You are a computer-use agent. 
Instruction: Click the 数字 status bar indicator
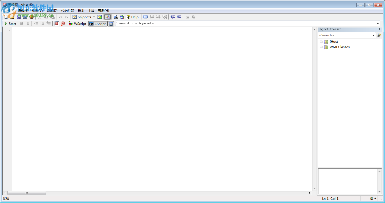point(373,198)
